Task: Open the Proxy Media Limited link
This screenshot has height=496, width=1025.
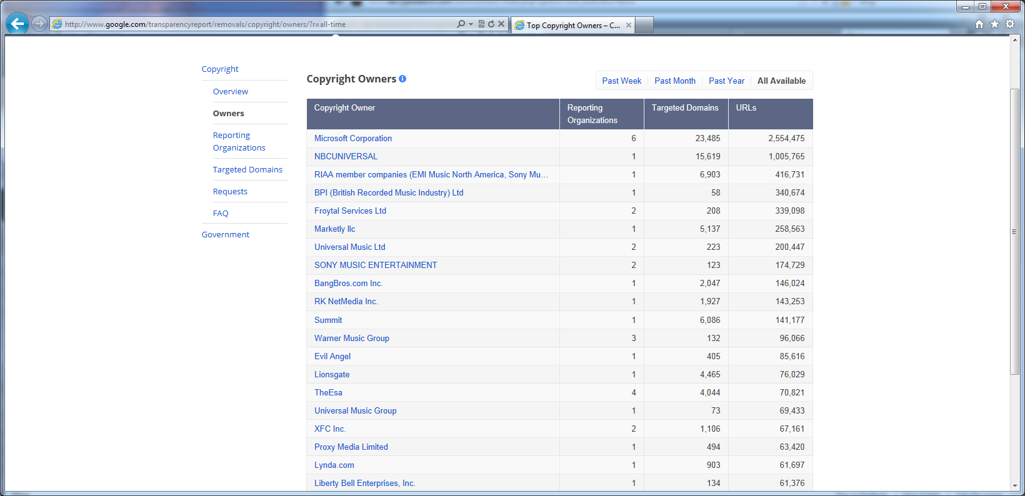Action: (351, 447)
